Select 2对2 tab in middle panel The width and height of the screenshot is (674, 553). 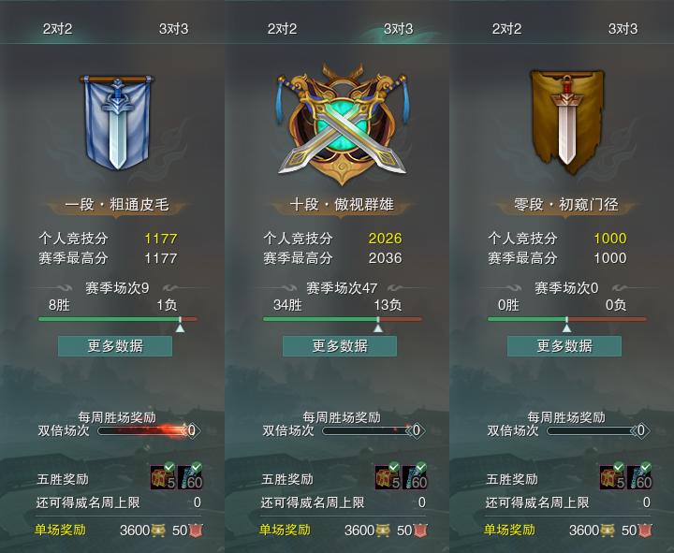point(282,29)
